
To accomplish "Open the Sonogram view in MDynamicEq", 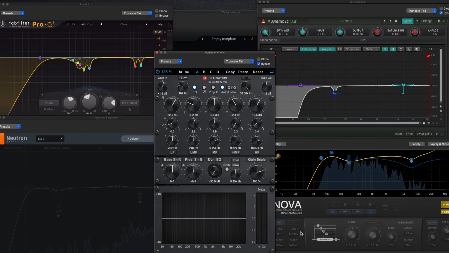I will pos(353,49).
